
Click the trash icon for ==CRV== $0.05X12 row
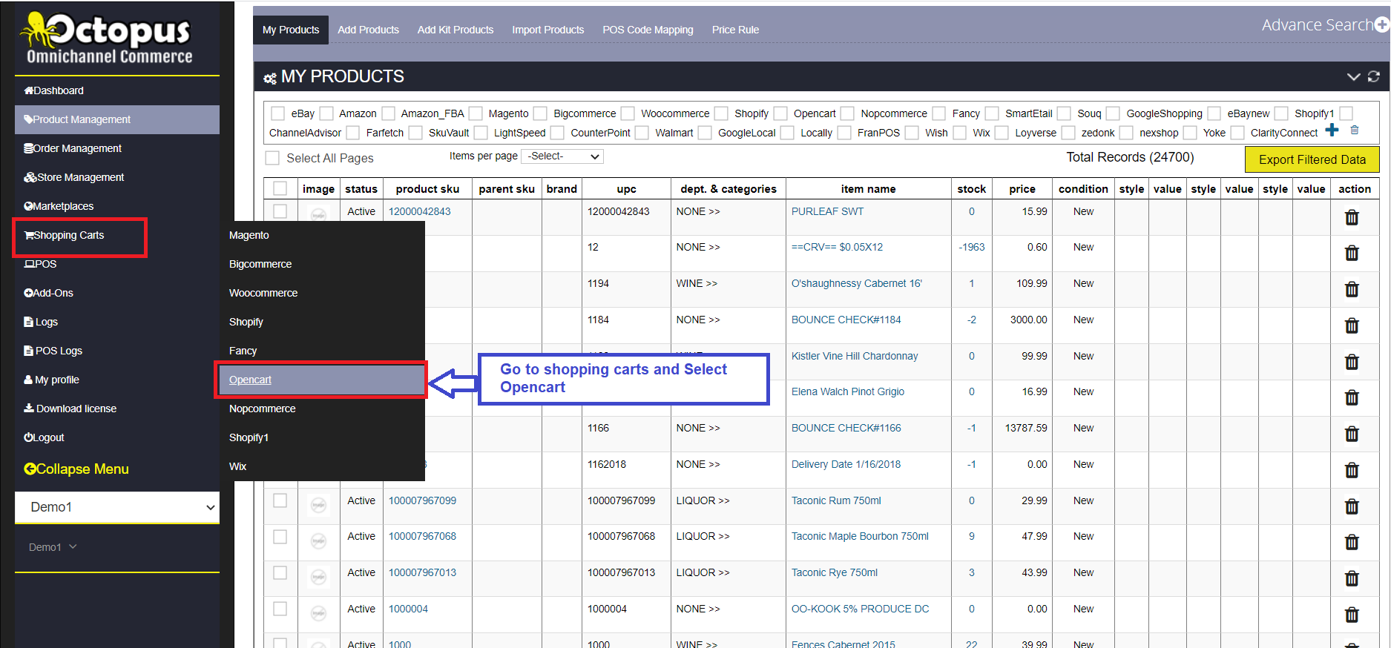point(1352,254)
